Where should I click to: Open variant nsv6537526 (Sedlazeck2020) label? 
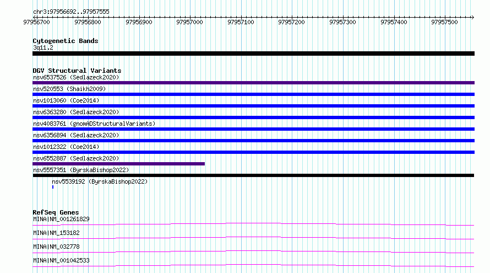pos(76,77)
